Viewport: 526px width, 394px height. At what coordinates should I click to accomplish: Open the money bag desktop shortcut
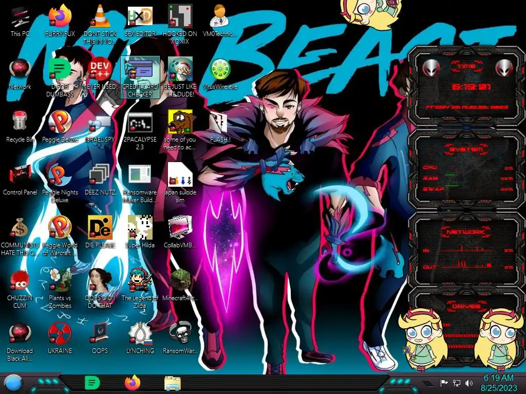(20, 236)
